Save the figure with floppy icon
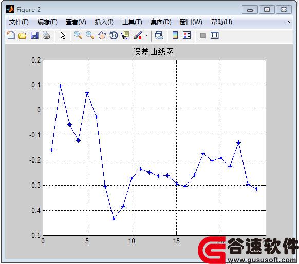 tap(34, 35)
